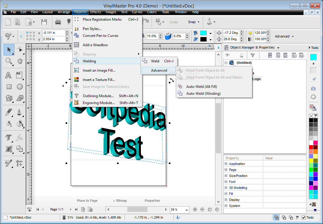The height and width of the screenshot is (224, 323).
Task: Open the Effects menu
Action: point(96,12)
